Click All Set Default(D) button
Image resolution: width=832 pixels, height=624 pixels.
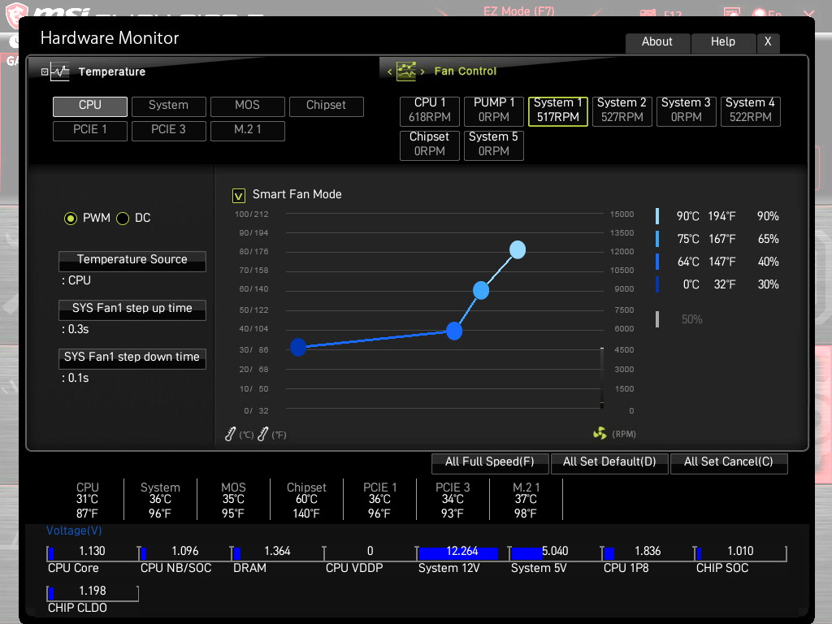tap(609, 462)
